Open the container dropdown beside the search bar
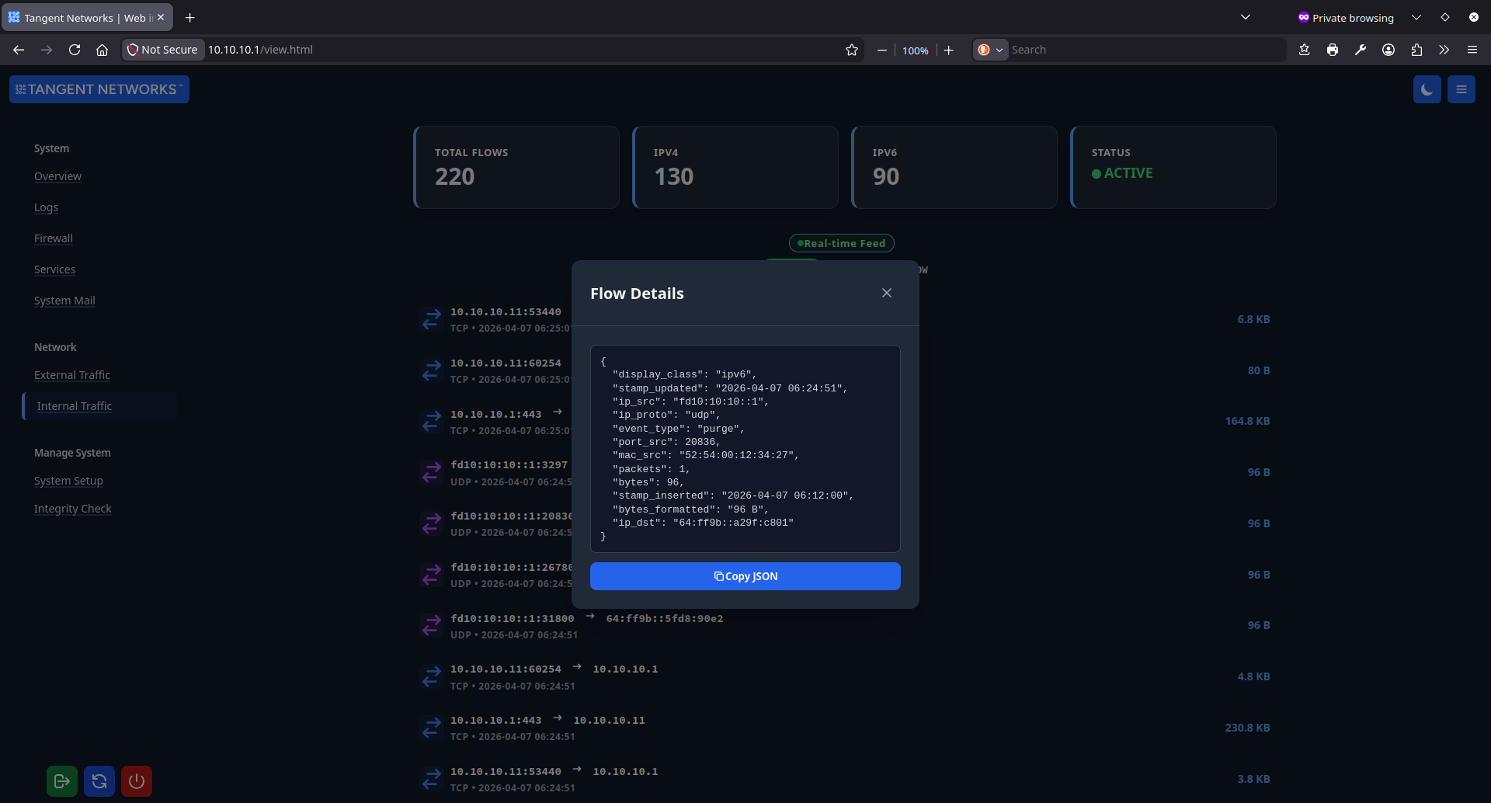 point(990,49)
